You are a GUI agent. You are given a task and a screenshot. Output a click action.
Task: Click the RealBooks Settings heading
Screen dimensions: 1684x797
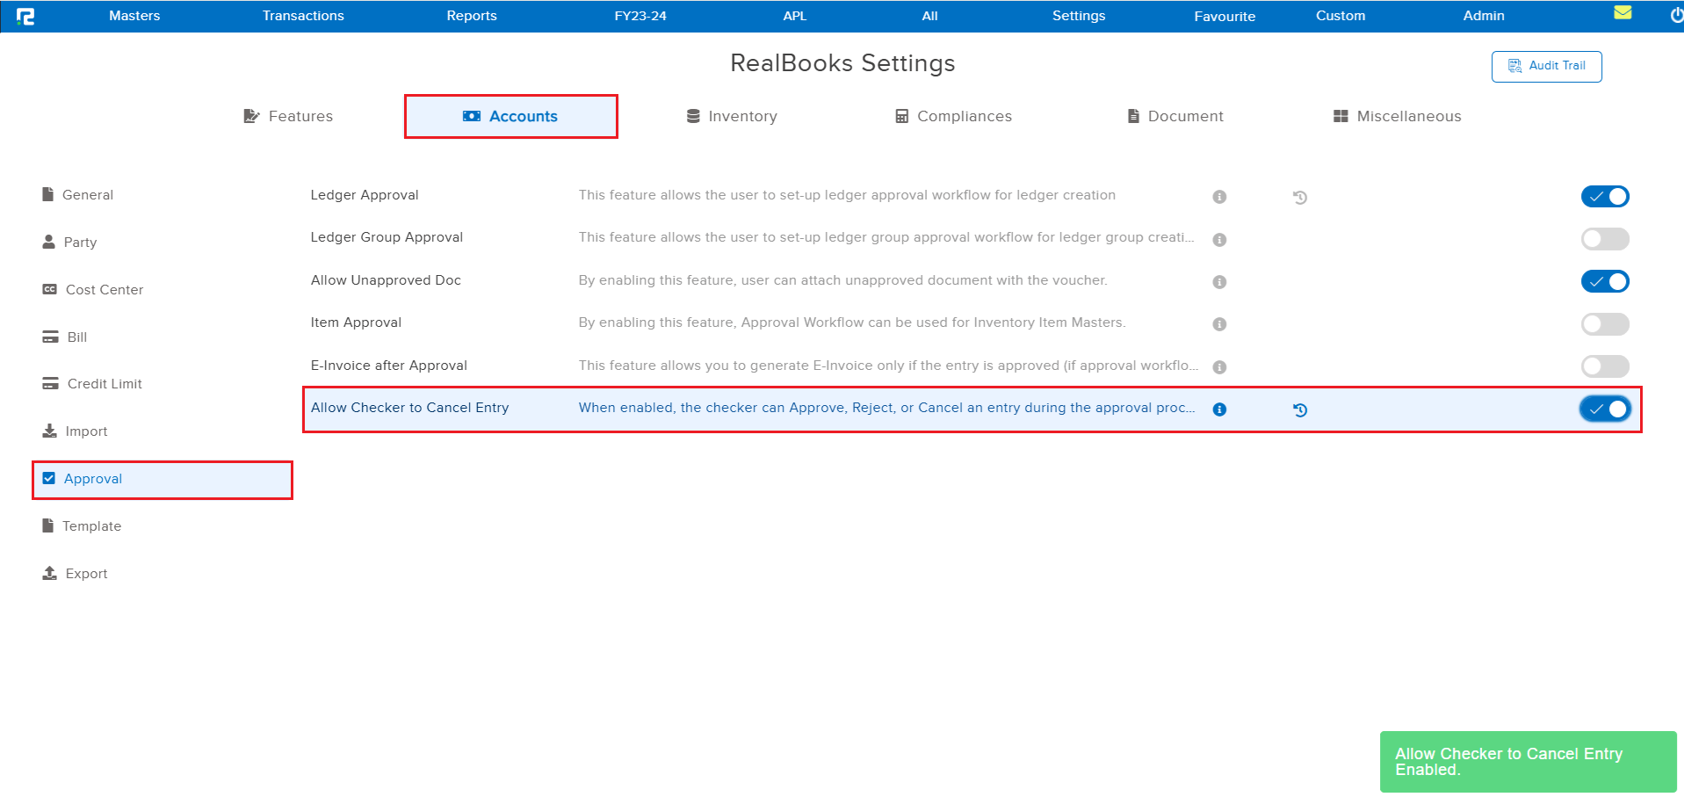(x=842, y=63)
